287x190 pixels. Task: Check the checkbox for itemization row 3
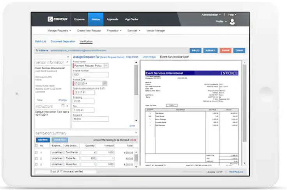[36, 164]
